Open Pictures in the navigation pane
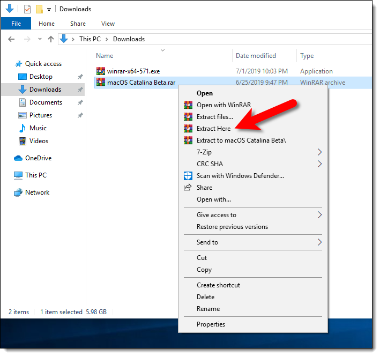The height and width of the screenshot is (356, 380). pos(41,115)
